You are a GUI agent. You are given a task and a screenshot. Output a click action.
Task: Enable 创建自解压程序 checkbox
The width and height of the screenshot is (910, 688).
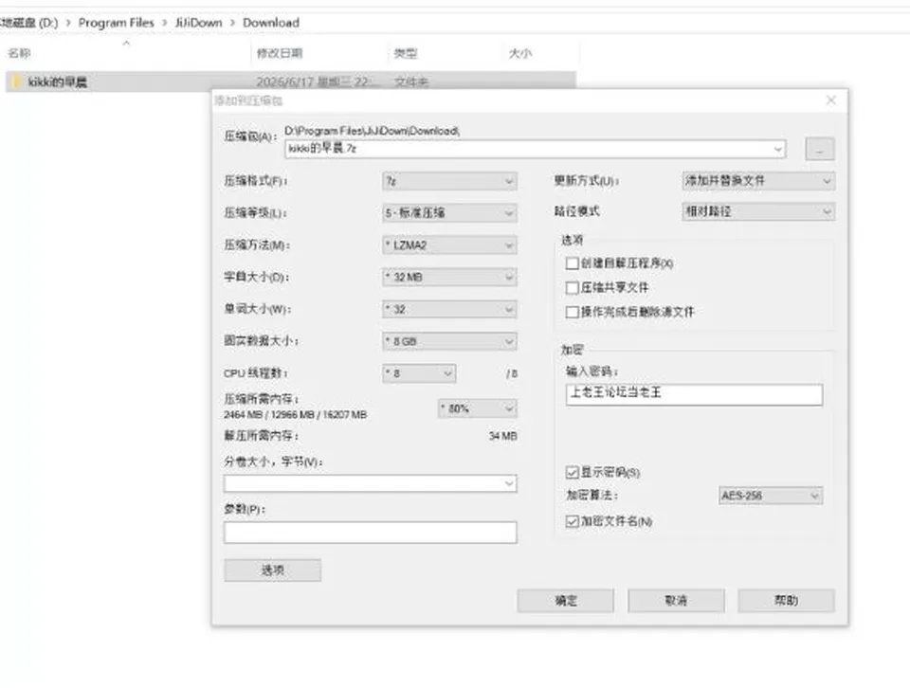[x=573, y=263]
